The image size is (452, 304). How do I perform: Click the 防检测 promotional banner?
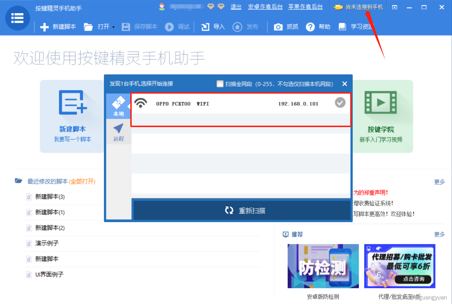pyautogui.click(x=323, y=266)
